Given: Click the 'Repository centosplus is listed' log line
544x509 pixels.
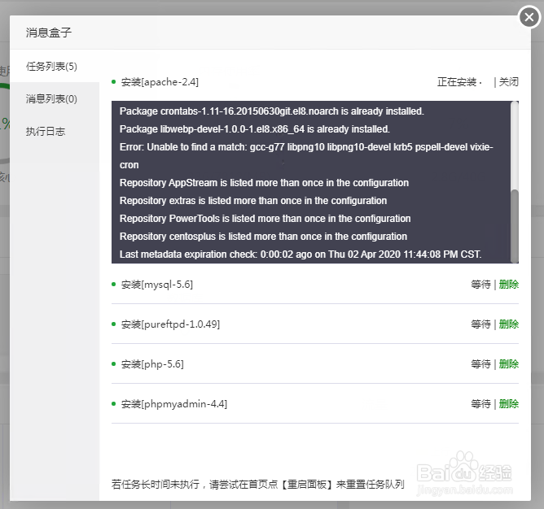Looking at the screenshot, I should [x=263, y=237].
